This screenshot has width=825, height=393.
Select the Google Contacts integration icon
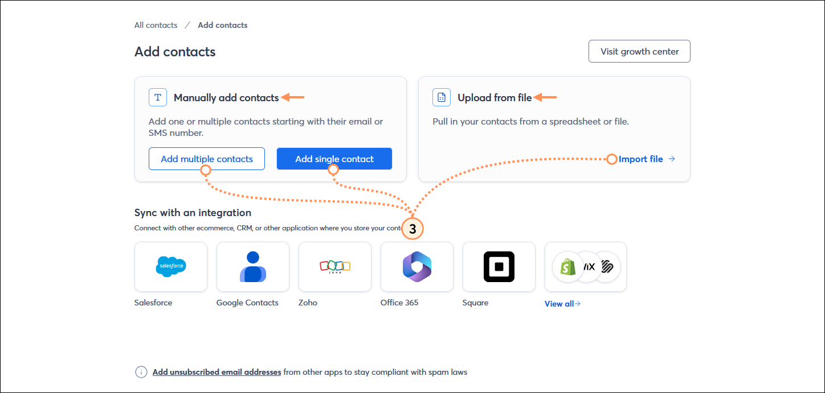pyautogui.click(x=253, y=267)
